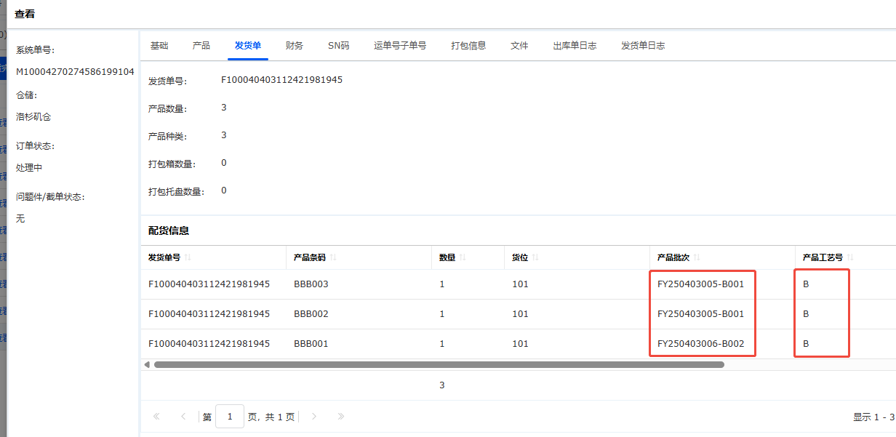Open the 出库单日志 tab

tap(575, 45)
